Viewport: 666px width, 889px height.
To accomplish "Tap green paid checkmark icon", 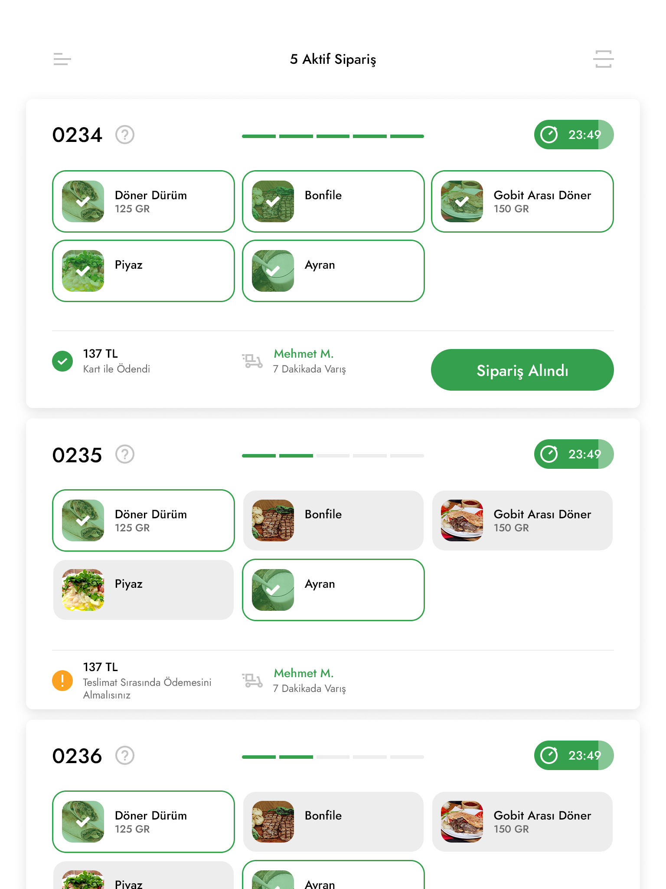I will click(x=62, y=361).
